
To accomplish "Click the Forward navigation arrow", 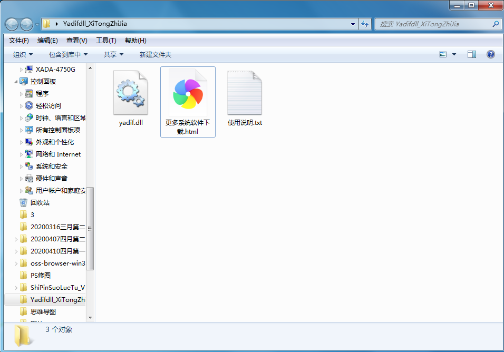I will click(x=26, y=24).
